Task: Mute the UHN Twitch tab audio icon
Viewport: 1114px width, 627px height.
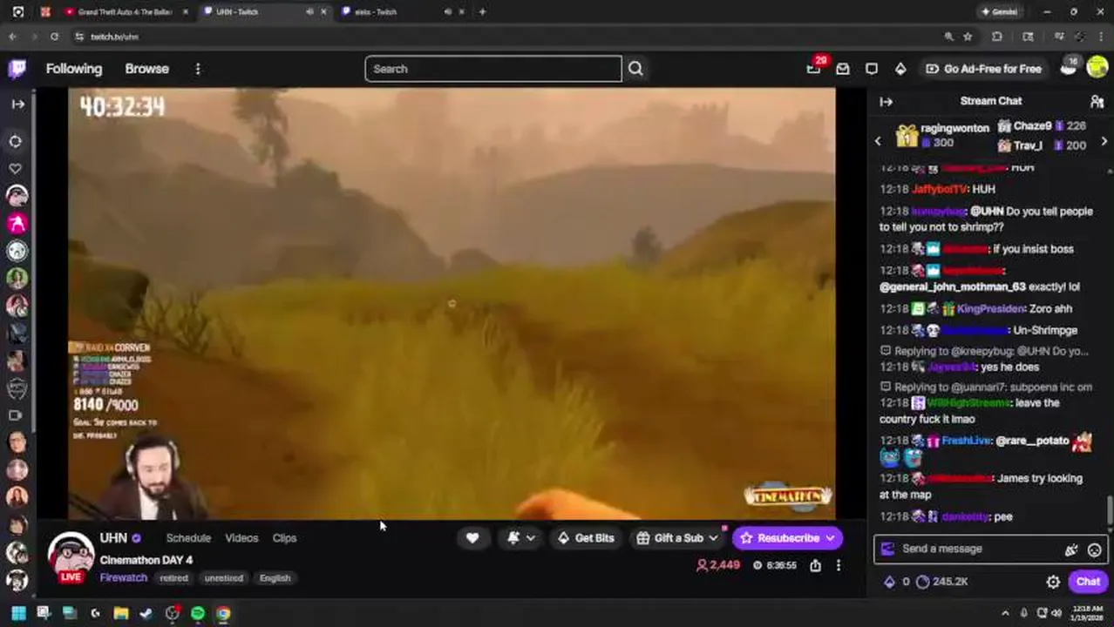Action: tap(309, 12)
